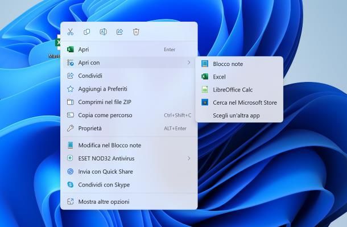Click the Delete trash icon
Viewport: 347px width, 227px height.
pyautogui.click(x=136, y=32)
